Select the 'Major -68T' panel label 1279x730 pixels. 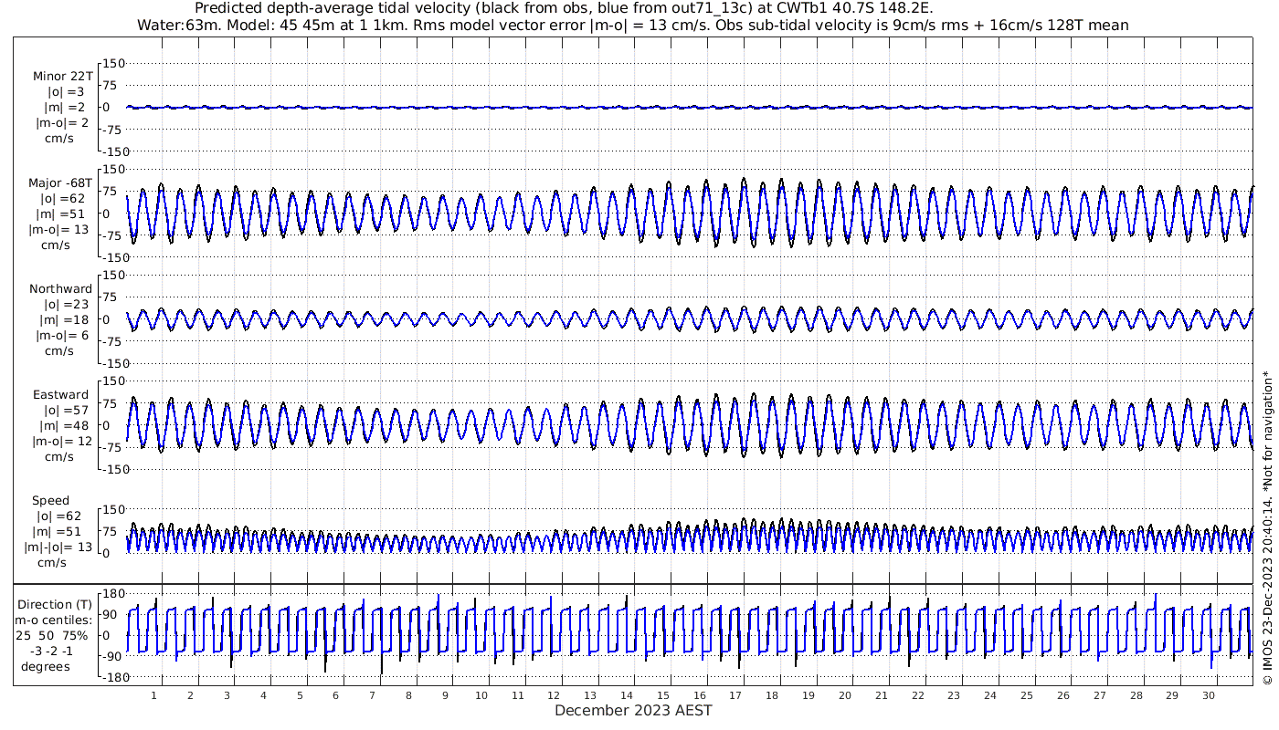60,183
